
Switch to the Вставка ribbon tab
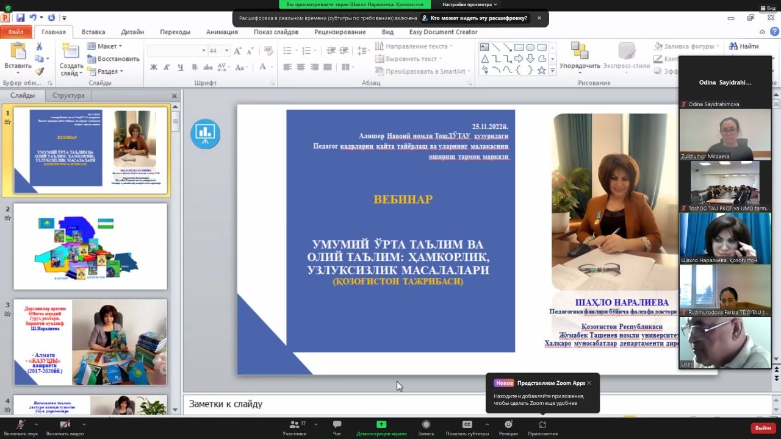93,32
